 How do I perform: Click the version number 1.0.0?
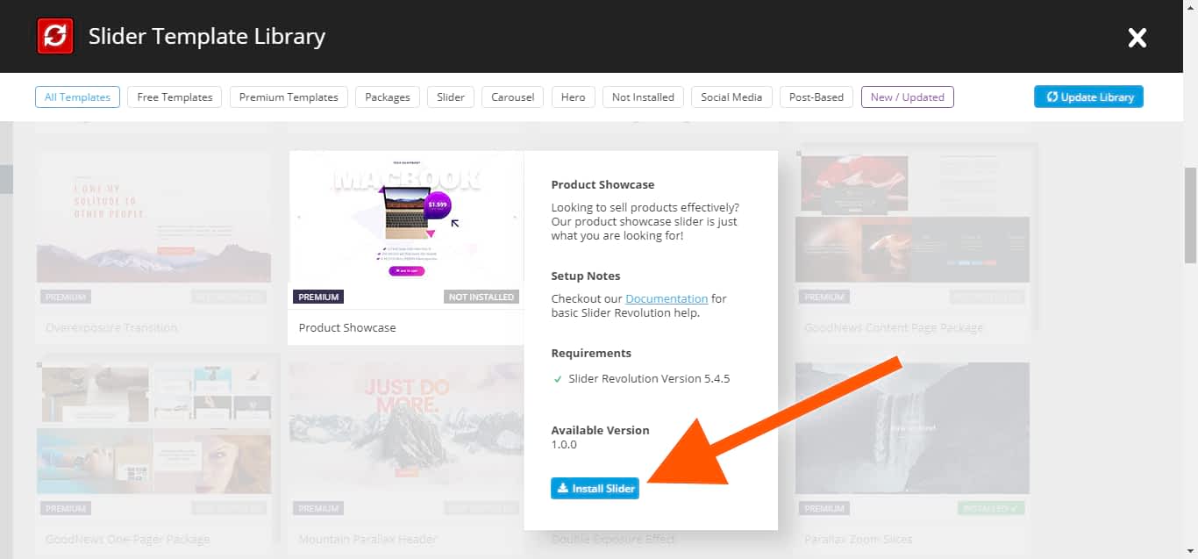pyautogui.click(x=564, y=444)
